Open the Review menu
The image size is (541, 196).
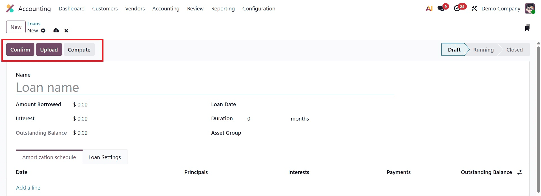pos(195,8)
